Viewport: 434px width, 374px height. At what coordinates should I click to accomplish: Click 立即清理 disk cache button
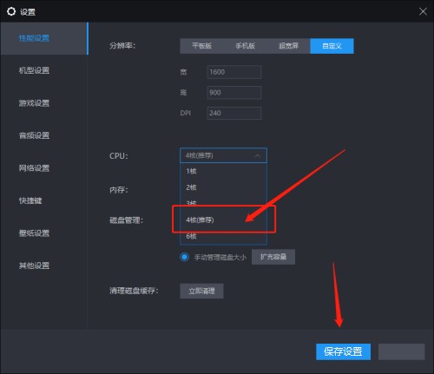tap(201, 291)
